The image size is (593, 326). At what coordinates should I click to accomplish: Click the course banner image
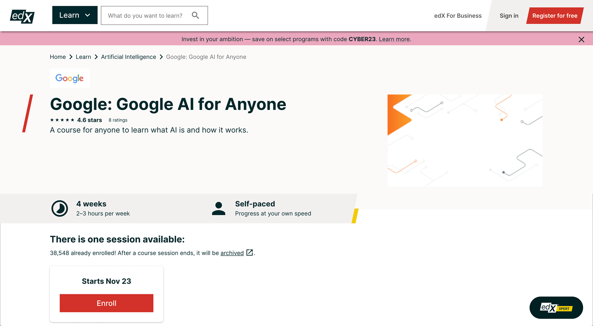coord(465,140)
